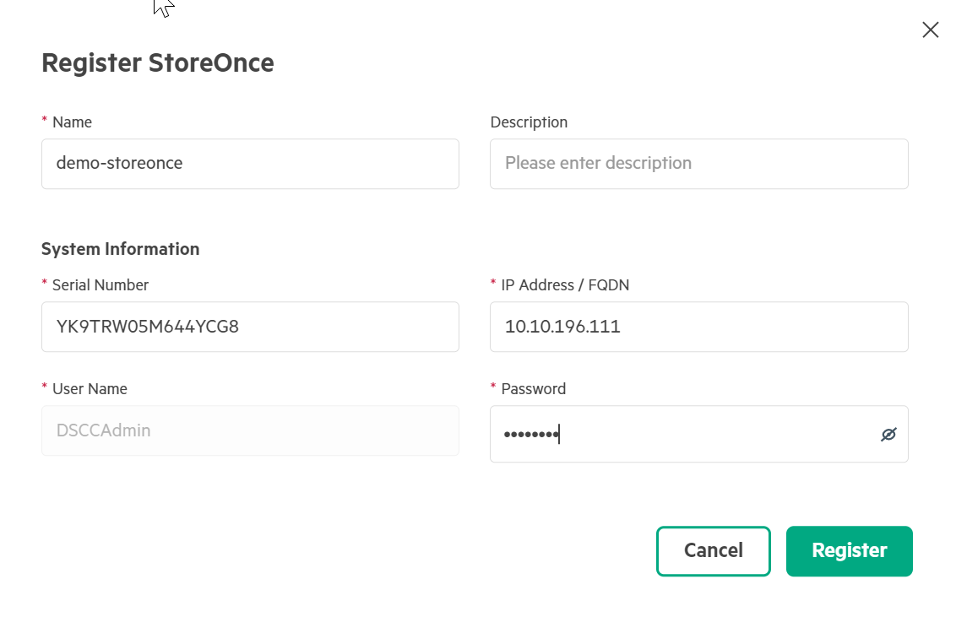The image size is (956, 617).
Task: Click the Name label
Action: 72,122
